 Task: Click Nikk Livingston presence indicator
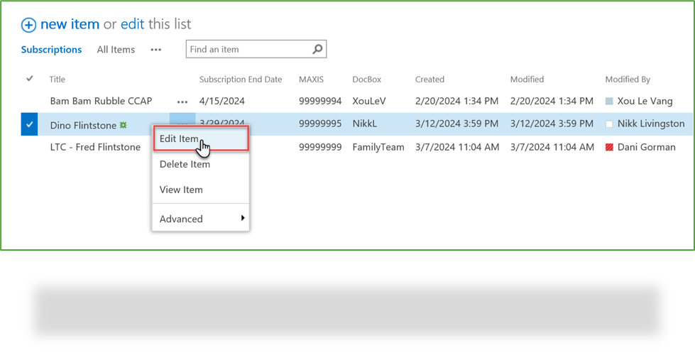[x=609, y=124]
